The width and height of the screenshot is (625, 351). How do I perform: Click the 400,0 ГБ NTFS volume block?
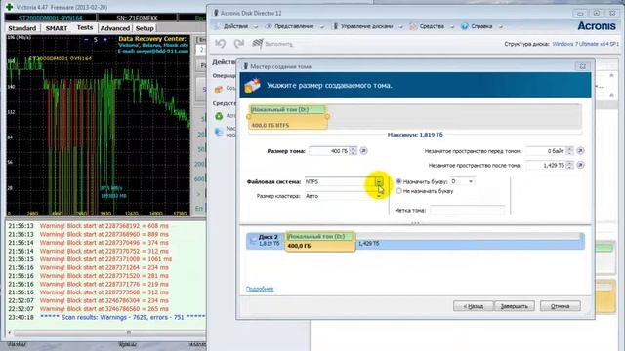coord(288,117)
